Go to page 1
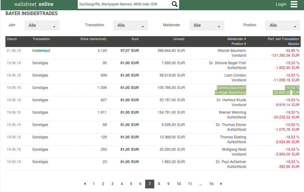The width and height of the screenshot is (304, 192). [x=94, y=184]
